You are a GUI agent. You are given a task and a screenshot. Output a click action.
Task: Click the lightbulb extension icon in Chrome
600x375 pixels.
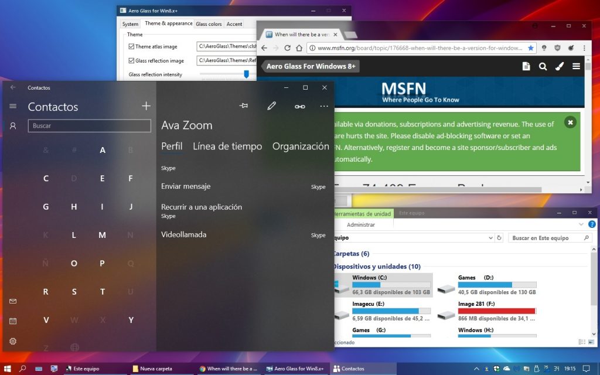pos(544,48)
